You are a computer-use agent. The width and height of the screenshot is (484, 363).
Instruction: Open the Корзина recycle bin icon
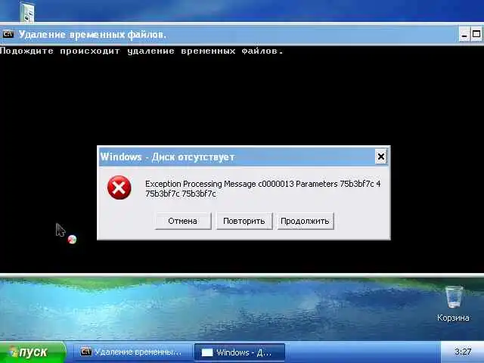pos(453,304)
